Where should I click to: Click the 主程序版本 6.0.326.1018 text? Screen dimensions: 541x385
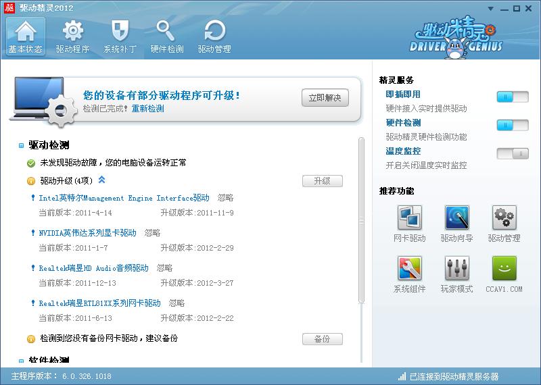pyautogui.click(x=61, y=376)
